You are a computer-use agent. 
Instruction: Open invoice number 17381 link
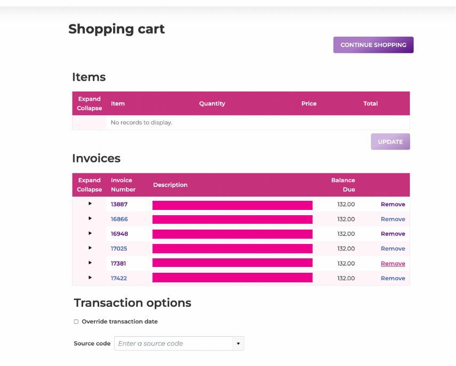[x=118, y=264]
